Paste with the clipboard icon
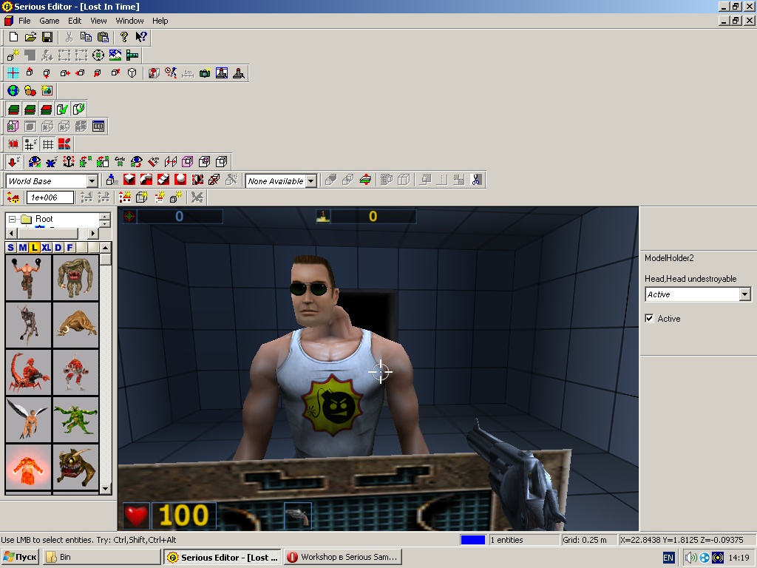 [x=103, y=37]
